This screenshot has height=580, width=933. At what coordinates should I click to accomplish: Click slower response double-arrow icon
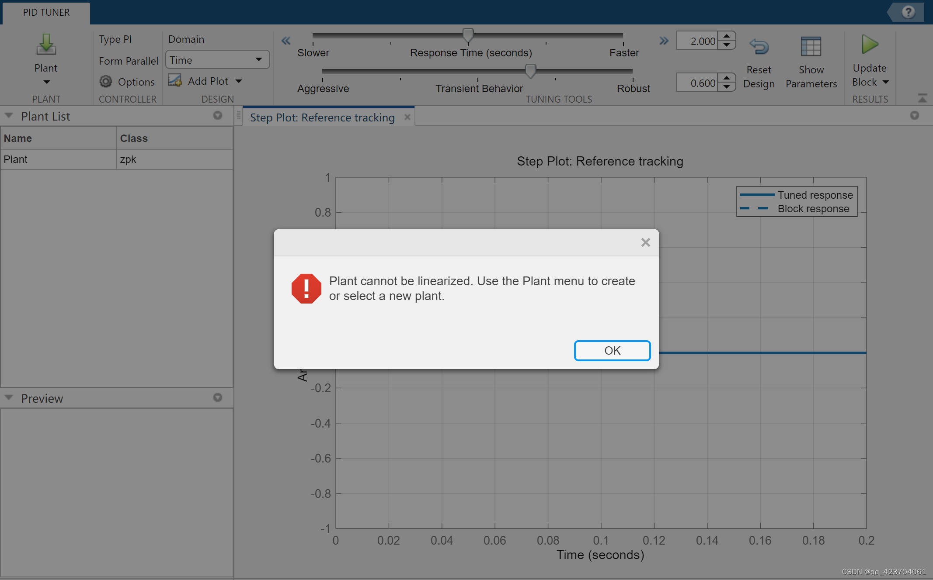coord(286,41)
